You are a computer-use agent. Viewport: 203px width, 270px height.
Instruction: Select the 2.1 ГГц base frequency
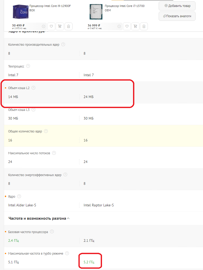click(89, 240)
